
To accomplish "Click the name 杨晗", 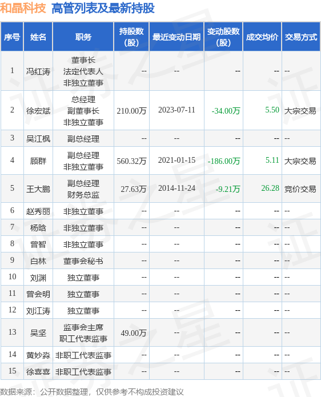I will pos(38,228).
